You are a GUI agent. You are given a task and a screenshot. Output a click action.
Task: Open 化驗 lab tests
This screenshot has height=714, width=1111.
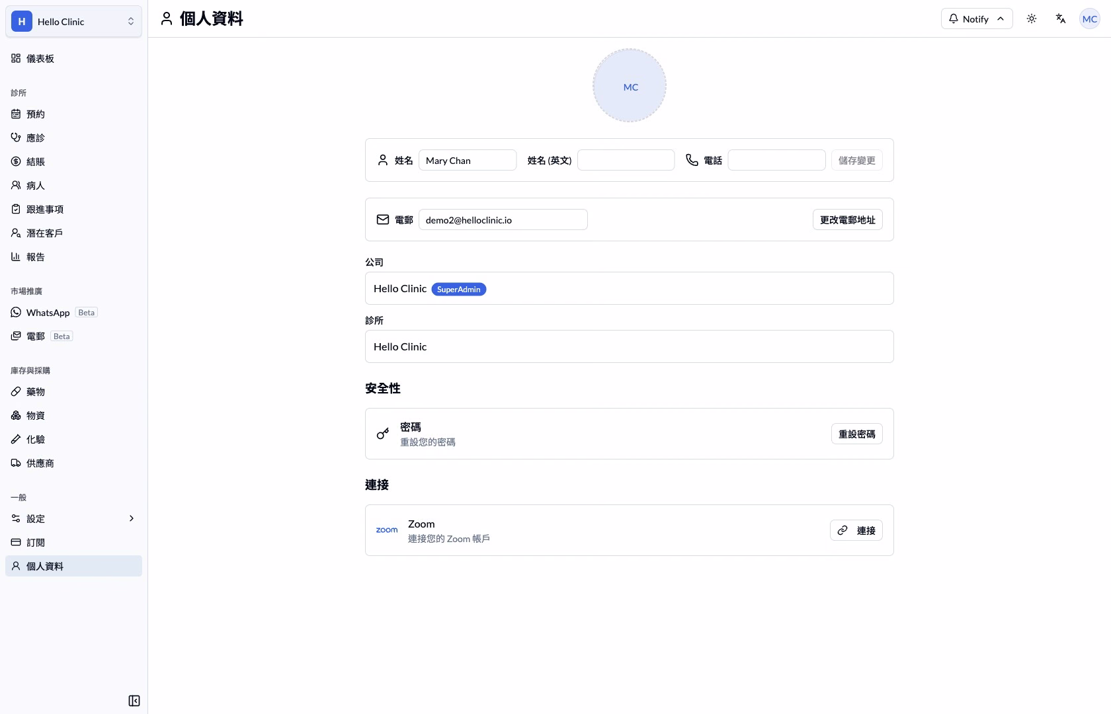[73, 439]
